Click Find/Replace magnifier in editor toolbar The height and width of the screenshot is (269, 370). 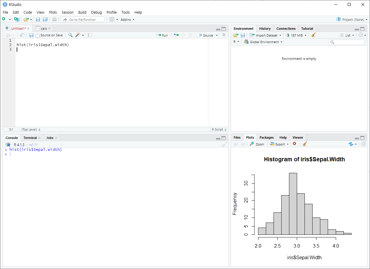coord(70,35)
